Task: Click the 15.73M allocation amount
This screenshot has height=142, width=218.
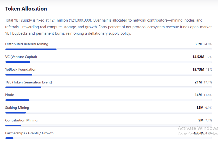Action: (x=198, y=70)
